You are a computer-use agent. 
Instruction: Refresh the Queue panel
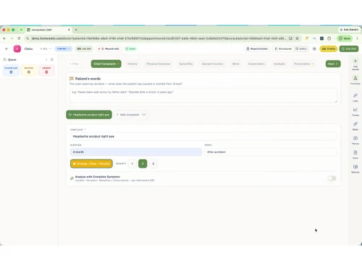[x=51, y=59]
